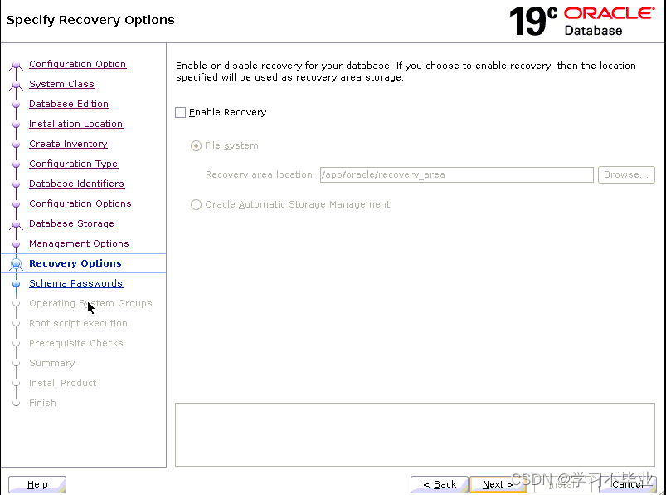Go to the Configuration Option step
Viewport: 666px width, 495px height.
77,64
